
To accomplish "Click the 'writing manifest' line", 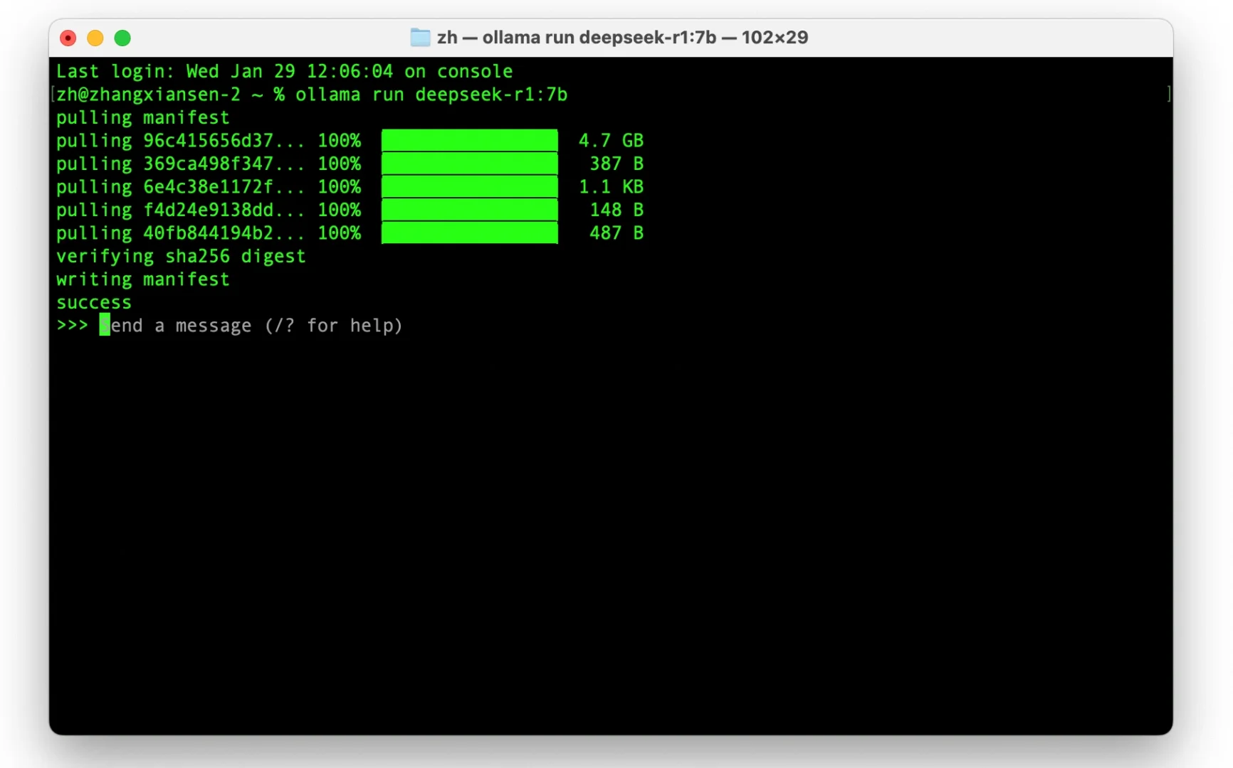I will (143, 279).
